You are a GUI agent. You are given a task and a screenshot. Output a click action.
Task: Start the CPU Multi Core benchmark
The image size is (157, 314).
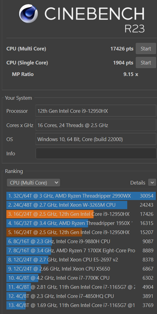[146, 49]
